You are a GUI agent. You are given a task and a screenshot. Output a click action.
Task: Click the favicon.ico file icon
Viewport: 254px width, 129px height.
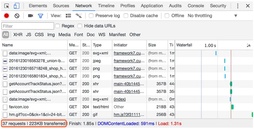(5, 107)
